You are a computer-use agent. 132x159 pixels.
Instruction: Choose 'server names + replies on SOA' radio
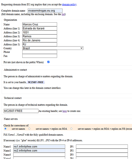[29, 129]
